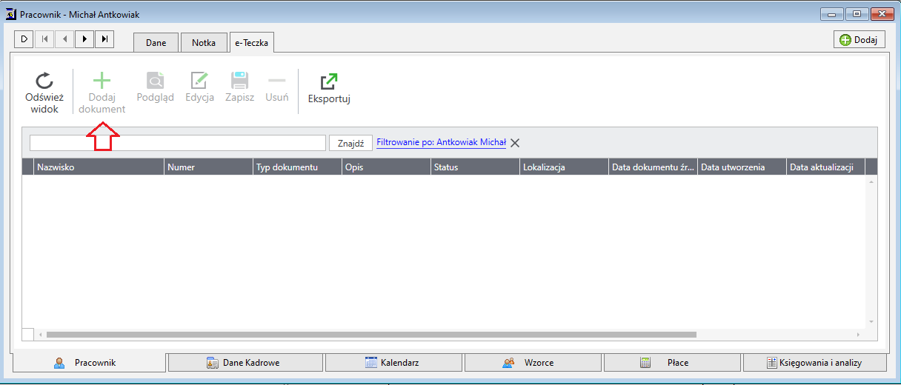The height and width of the screenshot is (385, 901).
Task: Click the green Dodaj button
Action: [860, 40]
